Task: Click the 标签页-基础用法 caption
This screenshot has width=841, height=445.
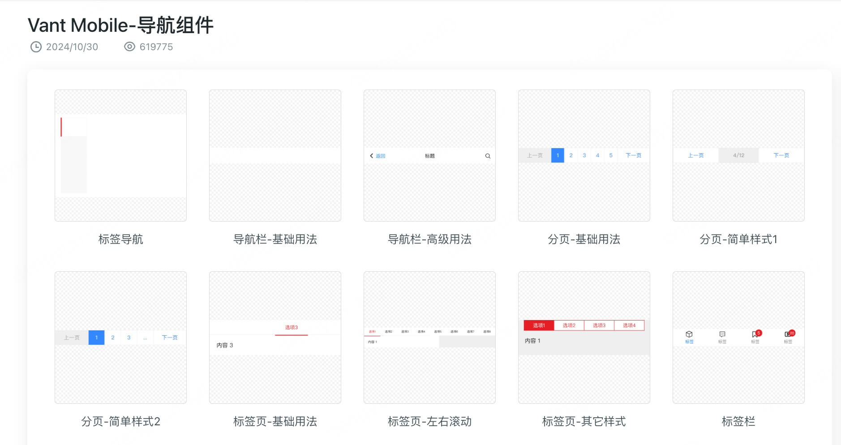Action: click(x=275, y=422)
